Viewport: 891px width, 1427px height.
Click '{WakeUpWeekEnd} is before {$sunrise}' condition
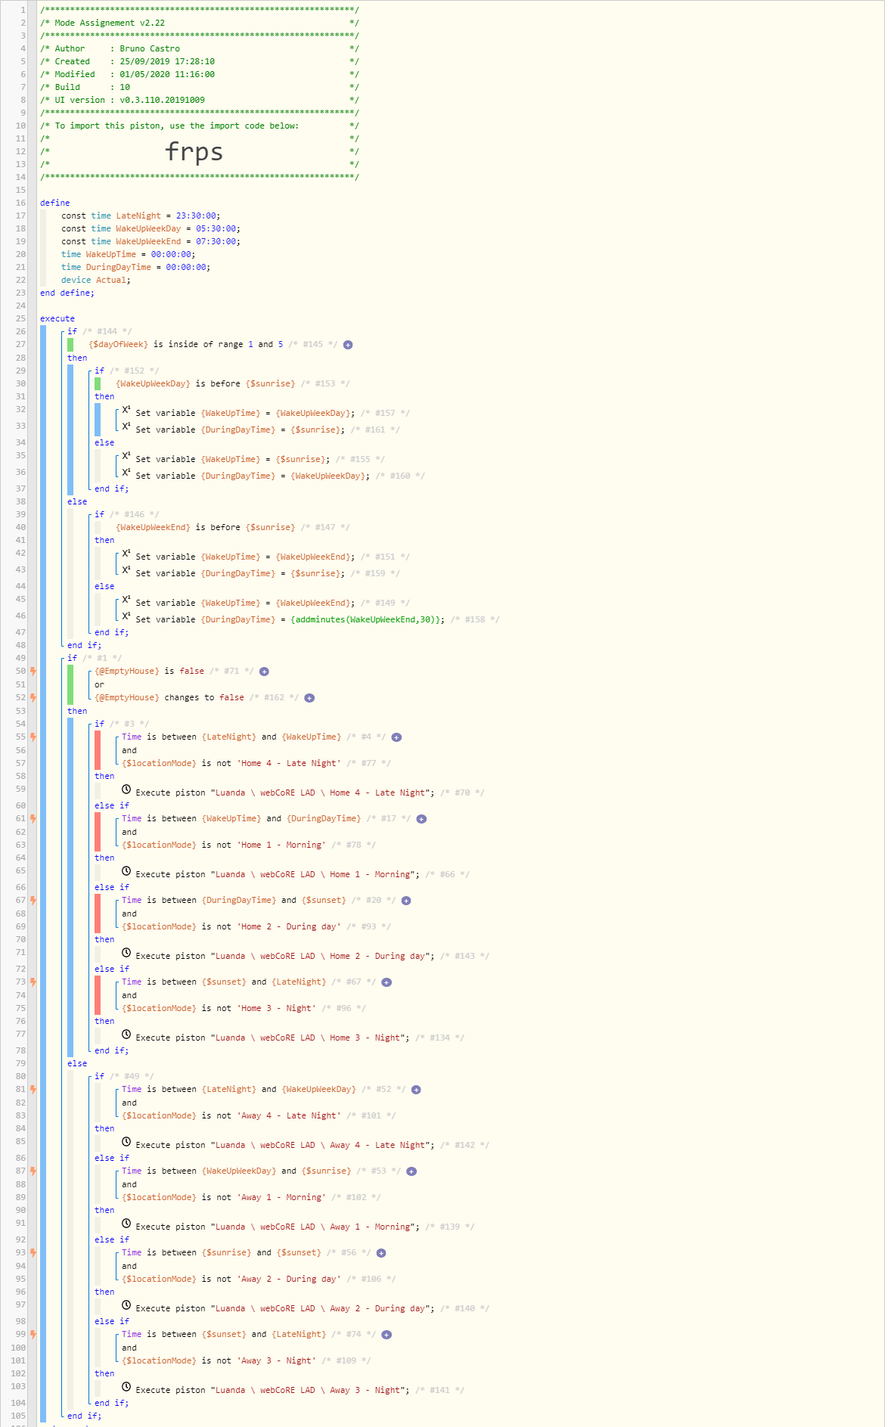pyautogui.click(x=206, y=528)
